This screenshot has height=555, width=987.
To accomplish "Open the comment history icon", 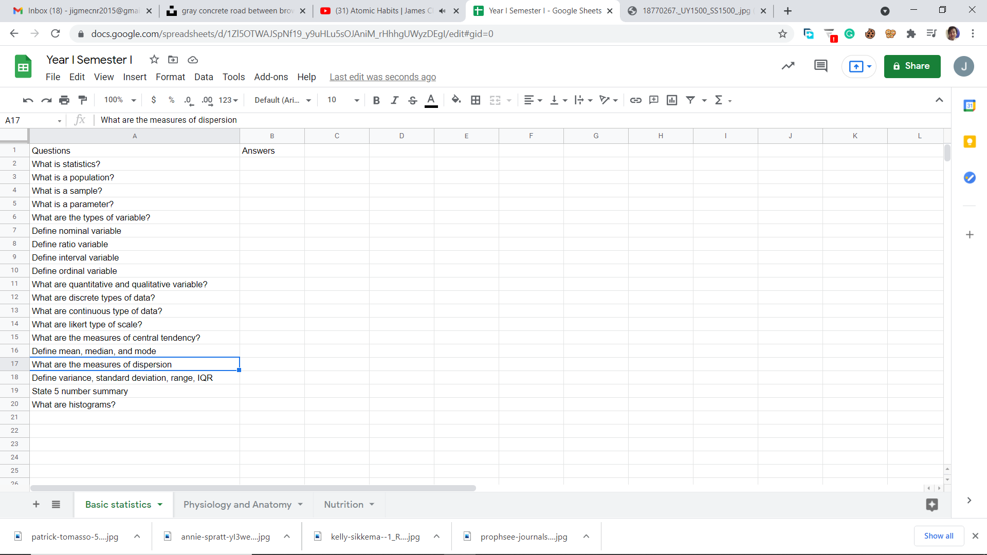I will (820, 66).
